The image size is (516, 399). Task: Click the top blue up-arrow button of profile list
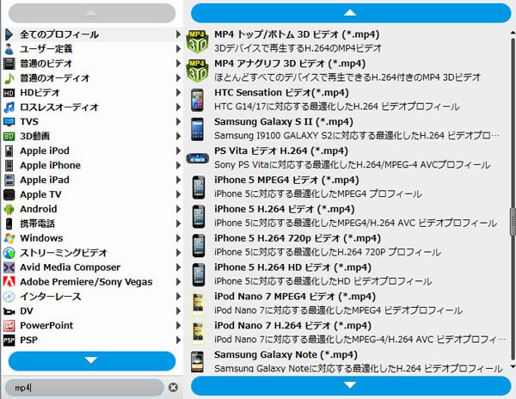pyautogui.click(x=351, y=13)
